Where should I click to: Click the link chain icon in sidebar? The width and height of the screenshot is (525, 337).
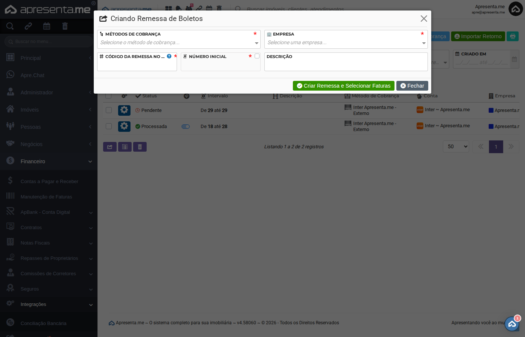point(28,26)
